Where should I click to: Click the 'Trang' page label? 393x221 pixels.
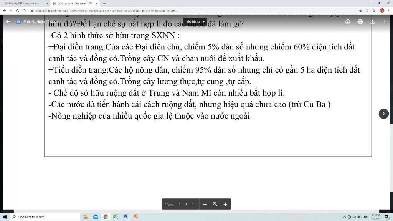pyautogui.click(x=169, y=205)
